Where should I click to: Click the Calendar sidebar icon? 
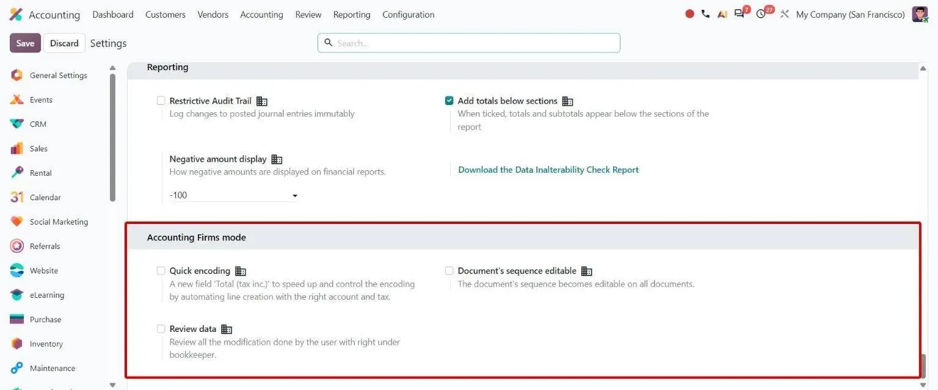coord(17,197)
